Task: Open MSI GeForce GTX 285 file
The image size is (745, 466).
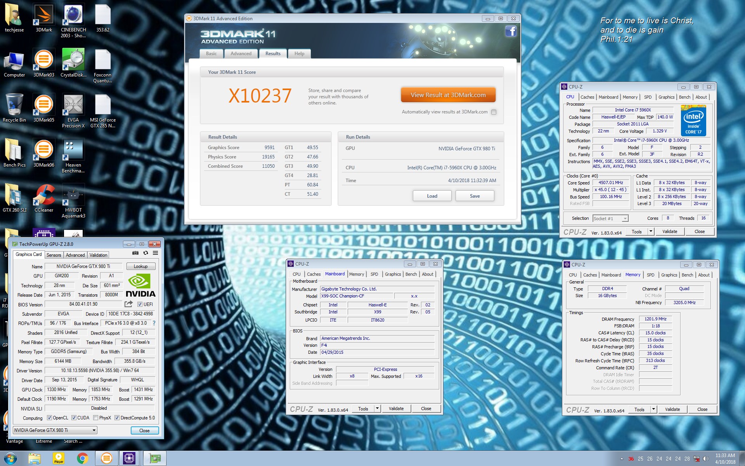Action: [x=103, y=111]
